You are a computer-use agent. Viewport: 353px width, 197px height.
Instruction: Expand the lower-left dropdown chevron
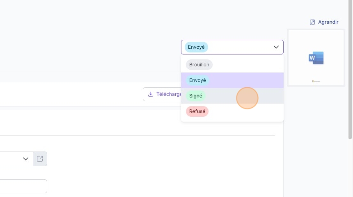coord(25,159)
